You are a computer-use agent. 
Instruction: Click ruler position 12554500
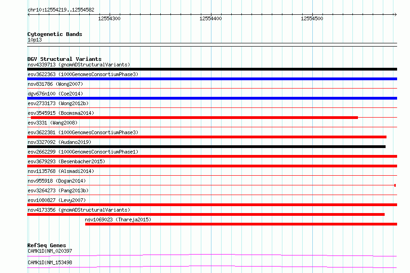tap(312, 18)
